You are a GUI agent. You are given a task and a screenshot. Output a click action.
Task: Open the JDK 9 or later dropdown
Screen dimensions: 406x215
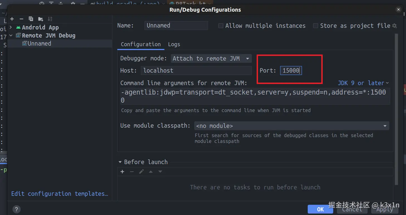point(363,83)
